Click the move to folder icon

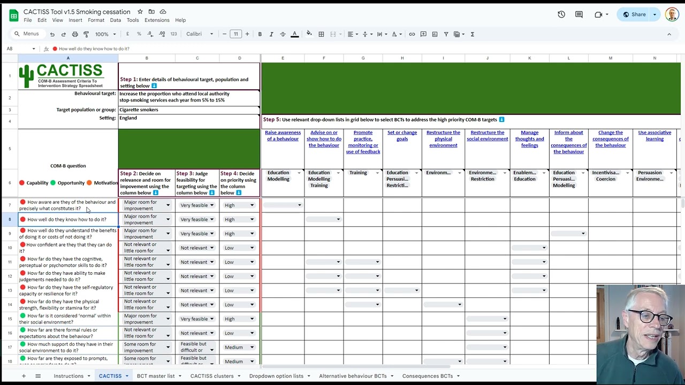[x=151, y=12]
